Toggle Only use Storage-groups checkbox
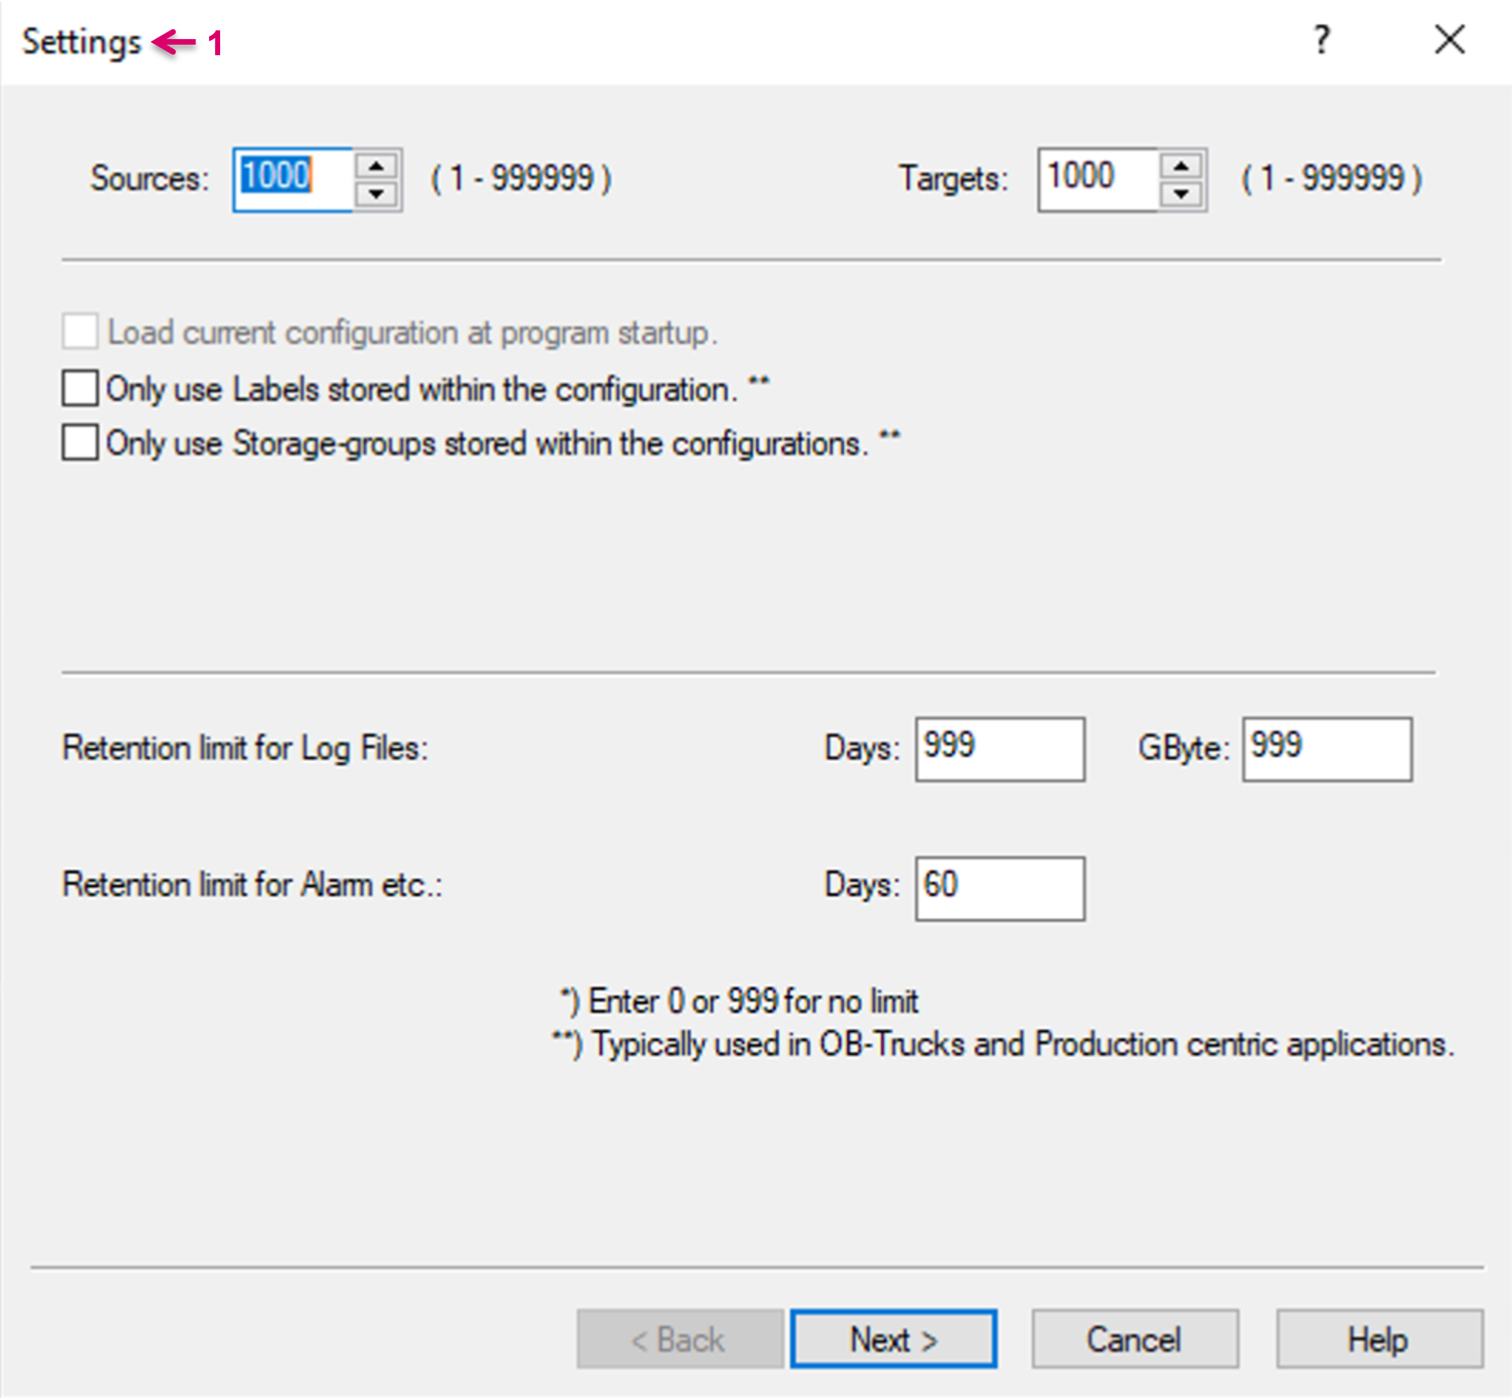Image resolution: width=1512 pixels, height=1399 pixels. [79, 442]
